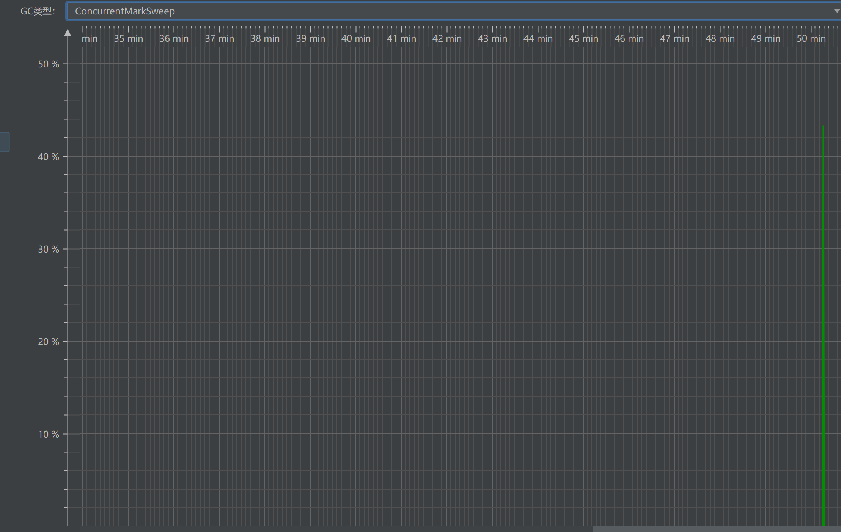Click the 20 % axis label
Image resolution: width=841 pixels, height=532 pixels.
pyautogui.click(x=49, y=342)
